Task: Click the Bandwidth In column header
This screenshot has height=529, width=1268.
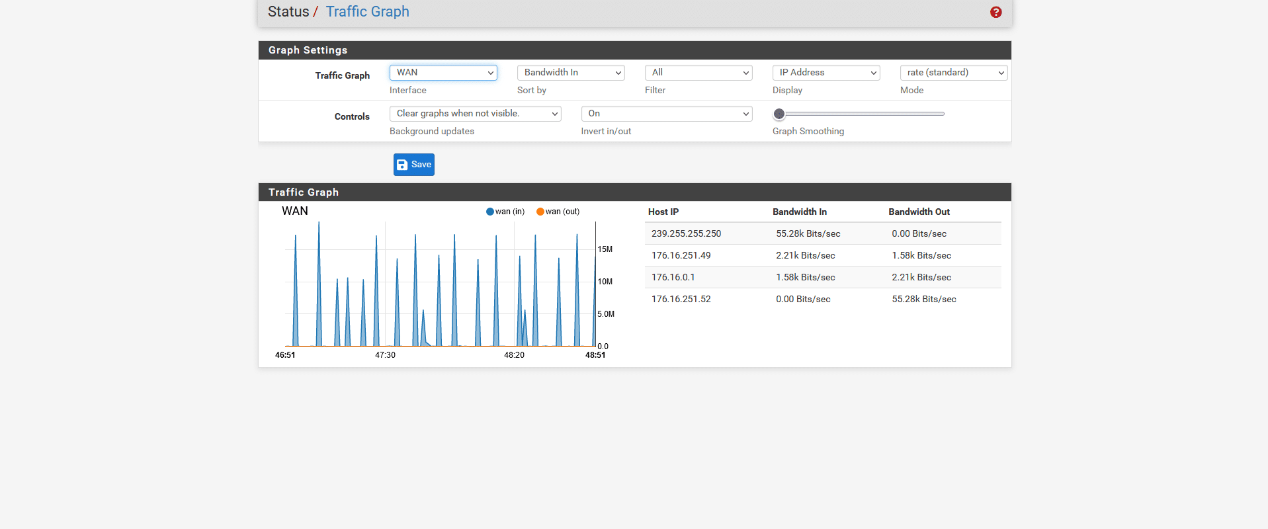Action: pos(800,212)
